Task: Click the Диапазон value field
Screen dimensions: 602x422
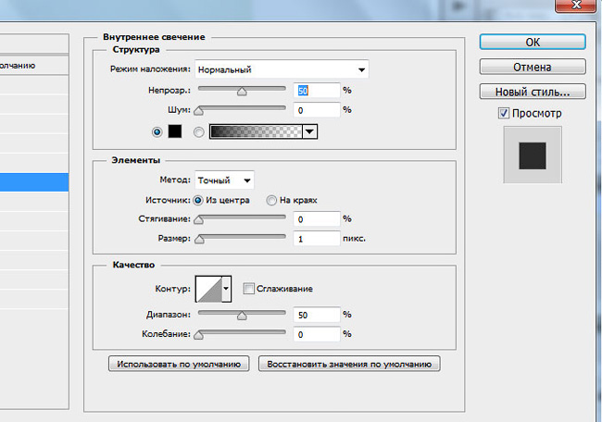Action: 317,315
